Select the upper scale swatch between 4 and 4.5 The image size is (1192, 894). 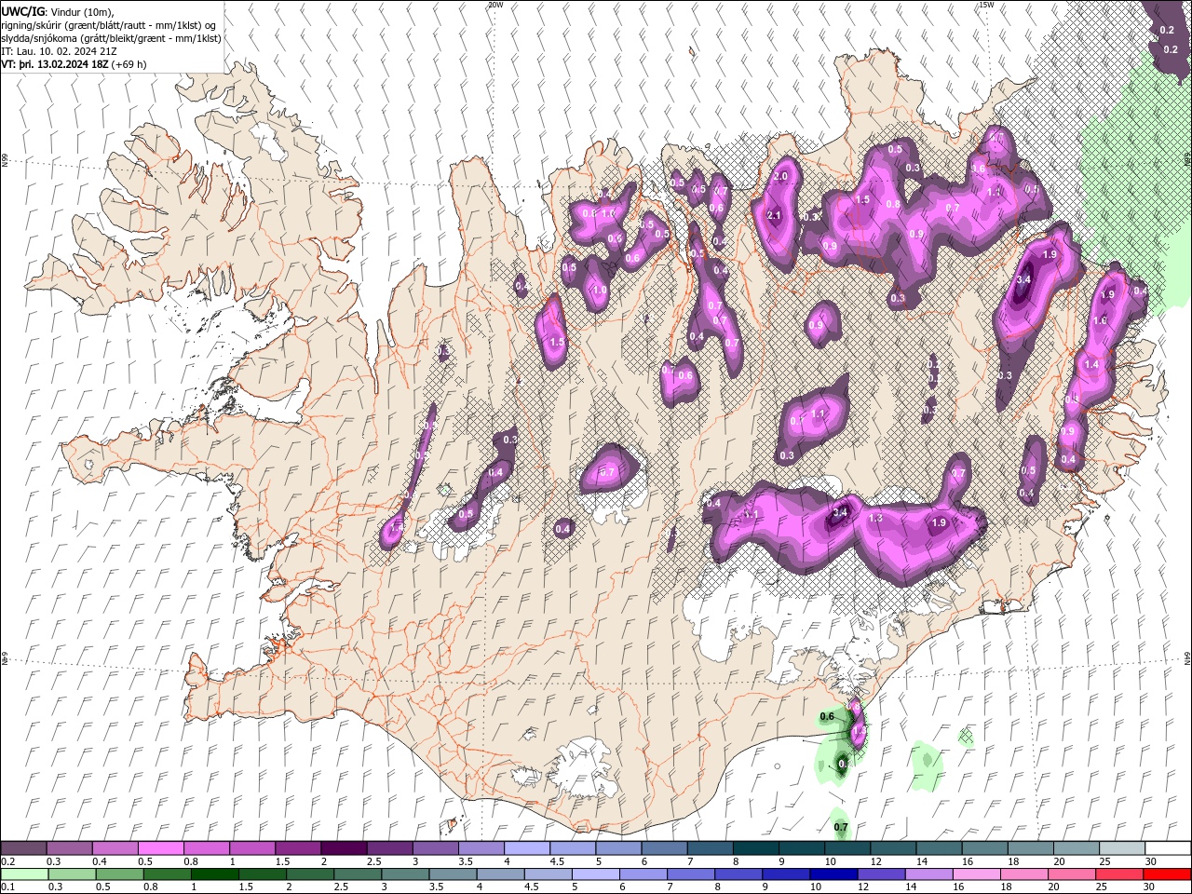pos(526,848)
